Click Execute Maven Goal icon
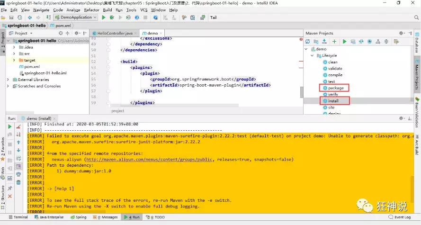This screenshot has height=225, width=421. click(x=353, y=42)
